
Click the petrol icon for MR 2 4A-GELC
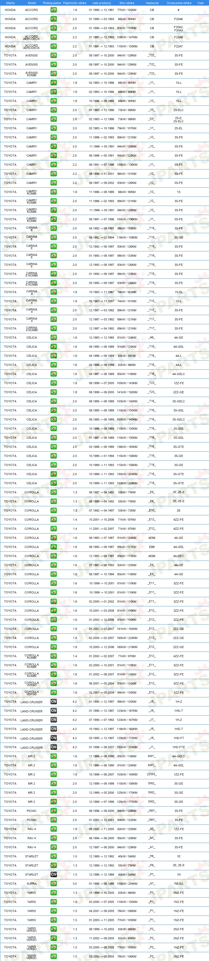[54, 756]
